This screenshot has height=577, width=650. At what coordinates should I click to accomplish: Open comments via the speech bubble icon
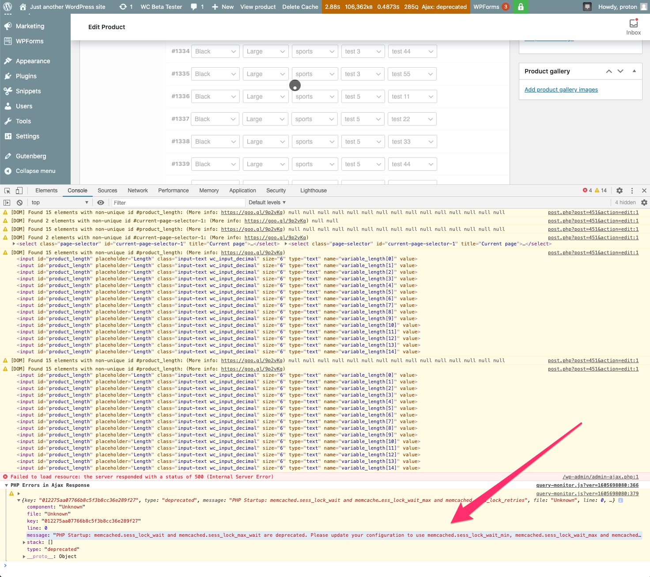tap(193, 7)
